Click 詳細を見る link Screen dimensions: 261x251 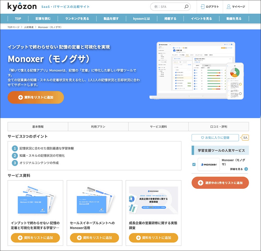[x=236, y=169]
